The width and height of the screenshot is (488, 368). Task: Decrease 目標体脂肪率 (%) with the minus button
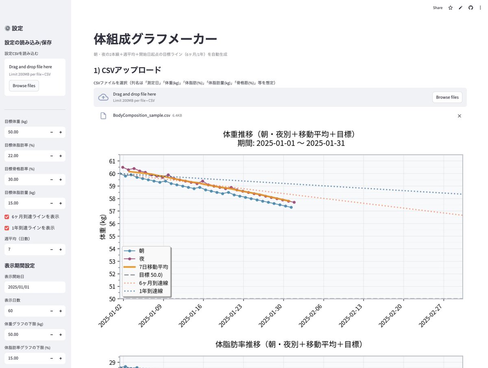click(x=52, y=156)
